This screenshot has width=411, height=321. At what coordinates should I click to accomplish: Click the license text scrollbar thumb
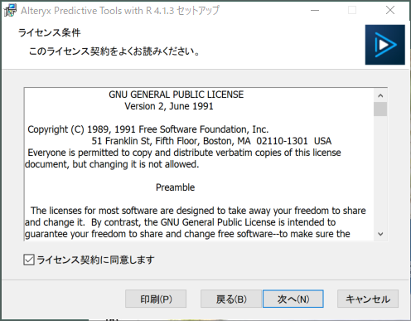(x=380, y=109)
